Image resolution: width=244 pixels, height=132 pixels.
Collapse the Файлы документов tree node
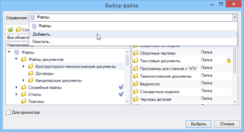pos(16,59)
